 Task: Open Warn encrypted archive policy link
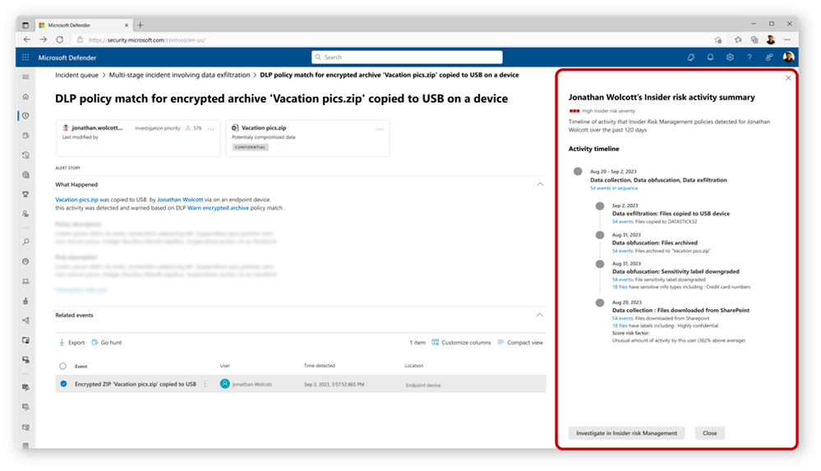(218, 208)
